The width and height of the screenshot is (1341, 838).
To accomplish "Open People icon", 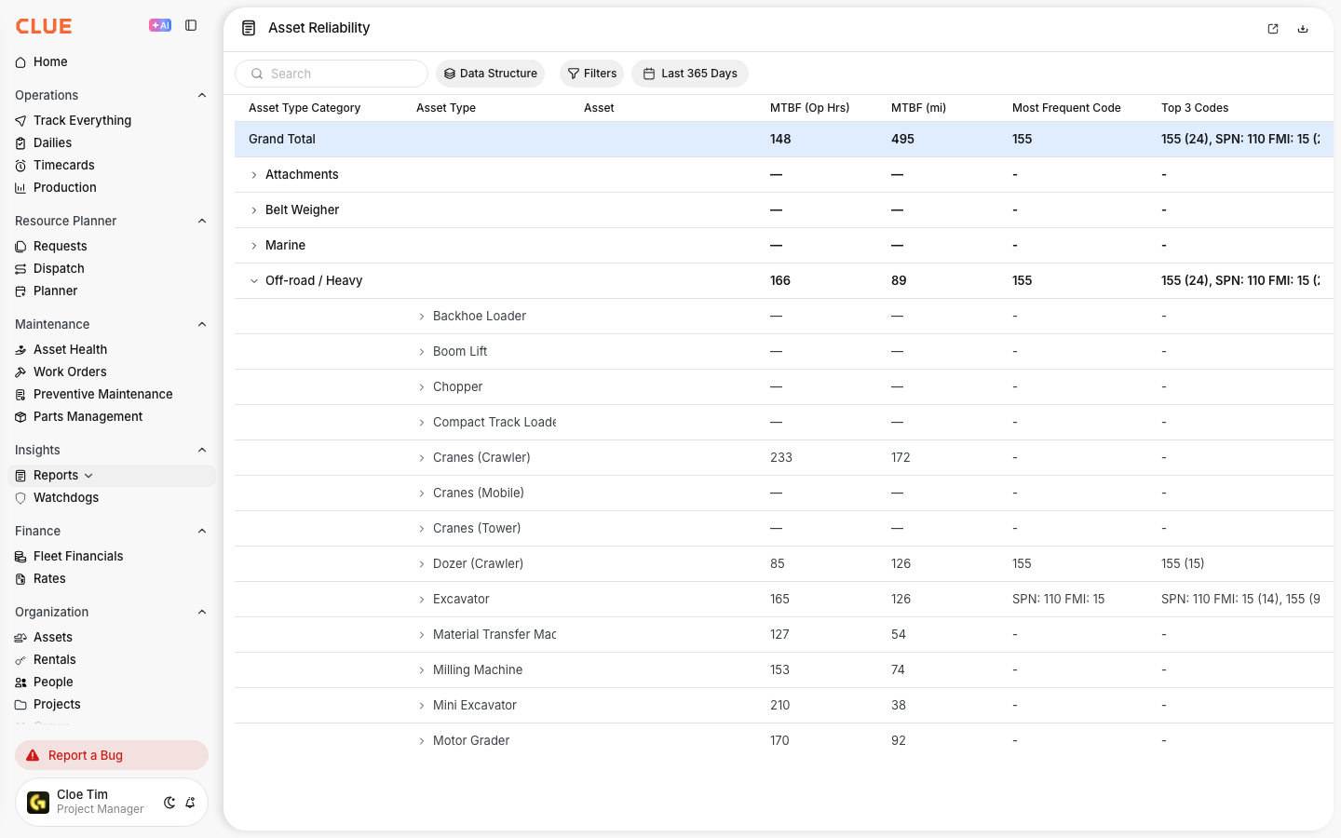I will pos(20,683).
